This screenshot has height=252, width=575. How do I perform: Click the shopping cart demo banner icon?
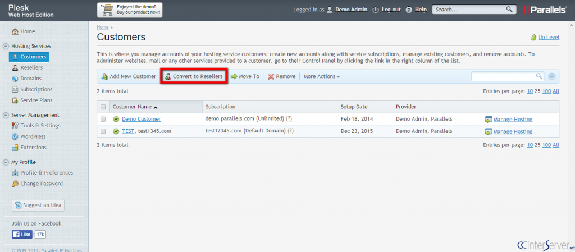[x=107, y=10]
